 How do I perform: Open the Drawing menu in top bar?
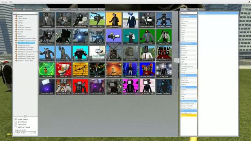tap(4, 2)
